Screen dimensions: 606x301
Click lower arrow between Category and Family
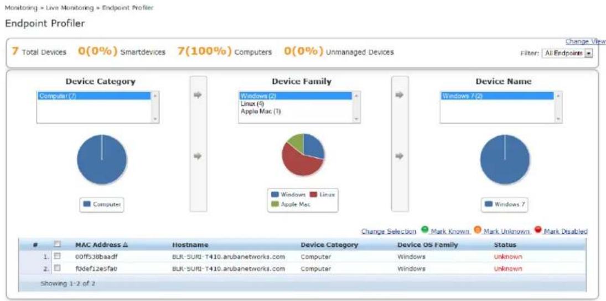(x=198, y=156)
